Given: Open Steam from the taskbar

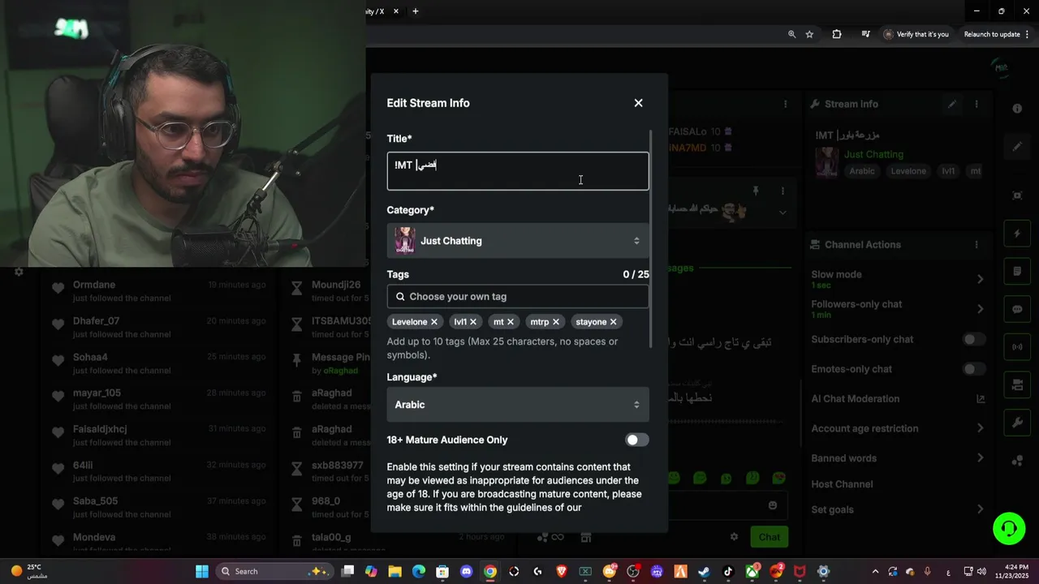Looking at the screenshot, I should 704,571.
